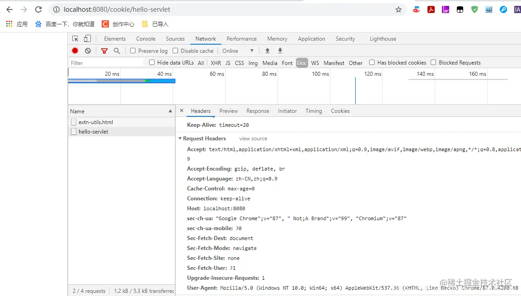Open the Online throttling dropdown
The image size is (521, 296).
click(238, 51)
